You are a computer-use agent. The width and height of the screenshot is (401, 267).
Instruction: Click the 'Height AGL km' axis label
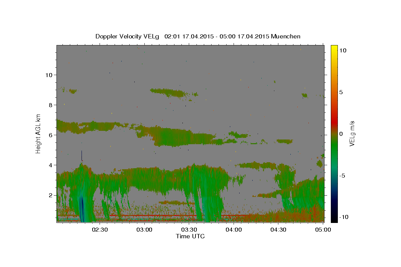click(38, 133)
